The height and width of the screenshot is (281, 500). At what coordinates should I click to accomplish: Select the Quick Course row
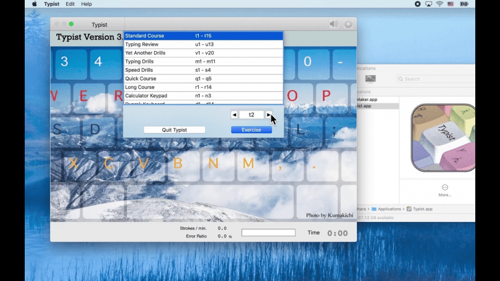pos(203,79)
